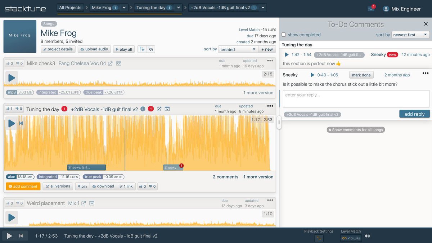Toggle the show completed checkbox
Screen dimensions: 432x243
(283, 35)
